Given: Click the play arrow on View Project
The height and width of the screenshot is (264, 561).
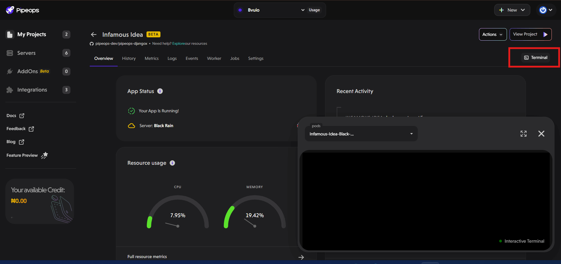Looking at the screenshot, I should (545, 34).
